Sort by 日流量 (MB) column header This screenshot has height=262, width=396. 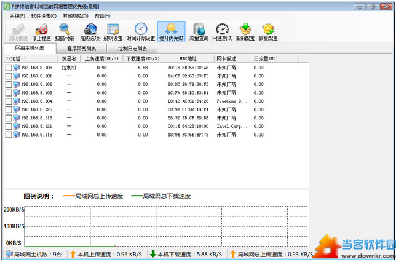pos(275,58)
